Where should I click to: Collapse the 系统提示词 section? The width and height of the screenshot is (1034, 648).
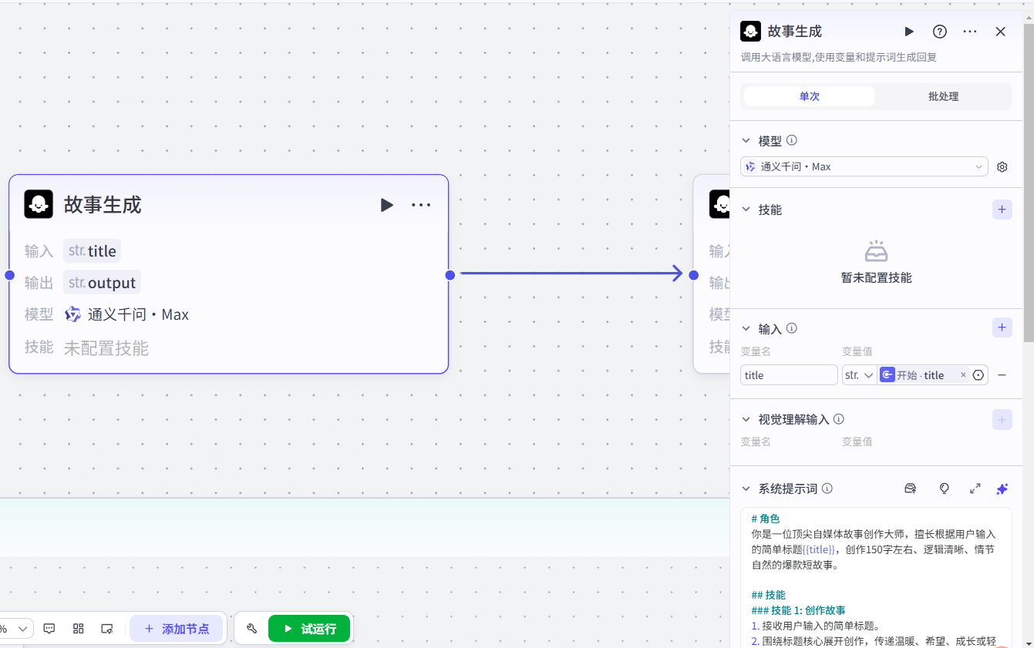coord(746,489)
